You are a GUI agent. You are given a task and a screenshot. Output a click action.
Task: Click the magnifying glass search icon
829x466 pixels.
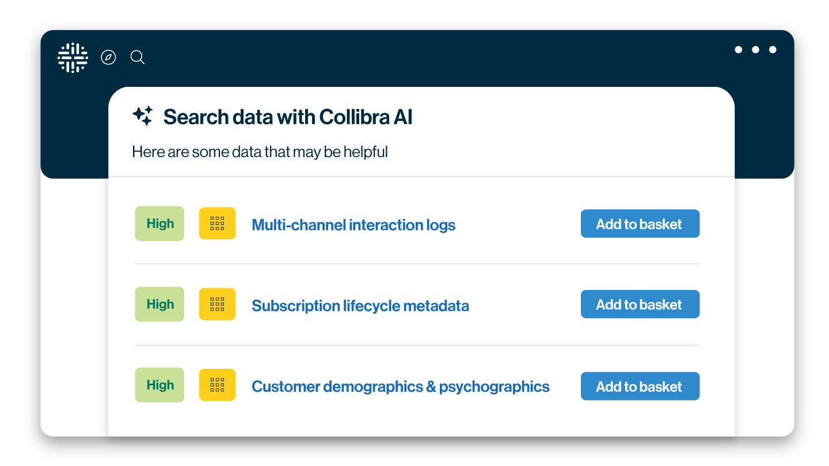point(137,58)
